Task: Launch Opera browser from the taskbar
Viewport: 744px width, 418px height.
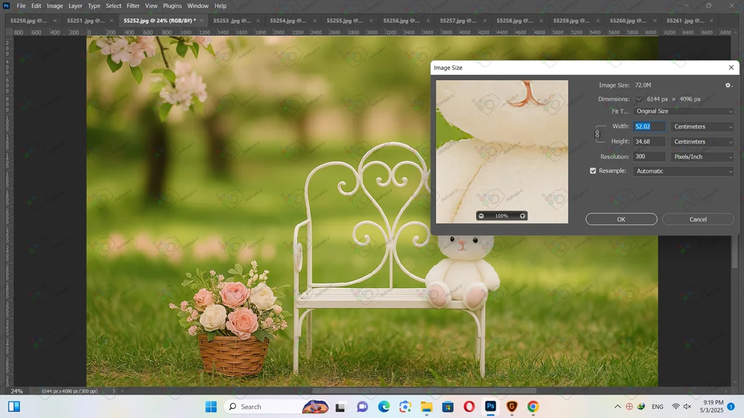Action: point(469,406)
